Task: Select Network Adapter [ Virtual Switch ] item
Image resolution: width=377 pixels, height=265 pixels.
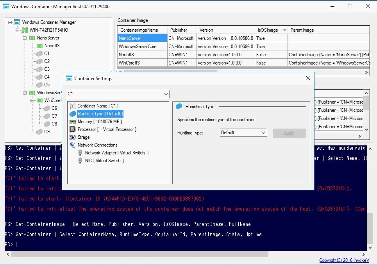Action: (x=116, y=153)
